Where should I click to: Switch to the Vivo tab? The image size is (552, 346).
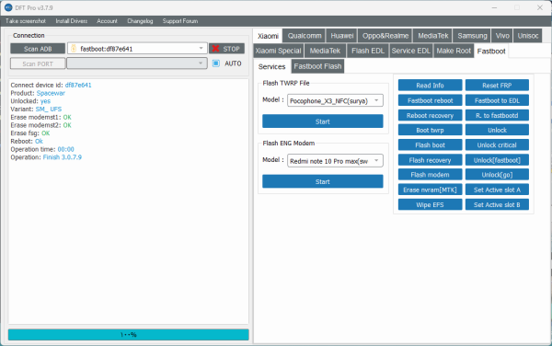(x=502, y=36)
